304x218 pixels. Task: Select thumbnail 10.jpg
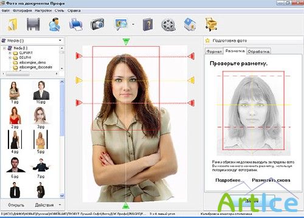tap(41, 93)
